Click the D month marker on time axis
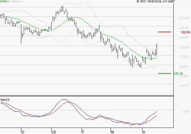Screen dimensions: 191x134 pyautogui.click(x=23, y=132)
